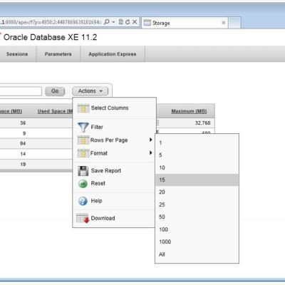Set rows per page to 20
285x285 pixels.
[x=197, y=192]
